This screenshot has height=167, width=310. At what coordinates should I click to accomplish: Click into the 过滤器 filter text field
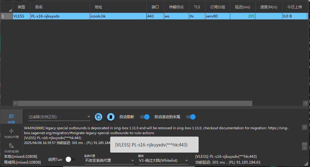click(x=55, y=117)
